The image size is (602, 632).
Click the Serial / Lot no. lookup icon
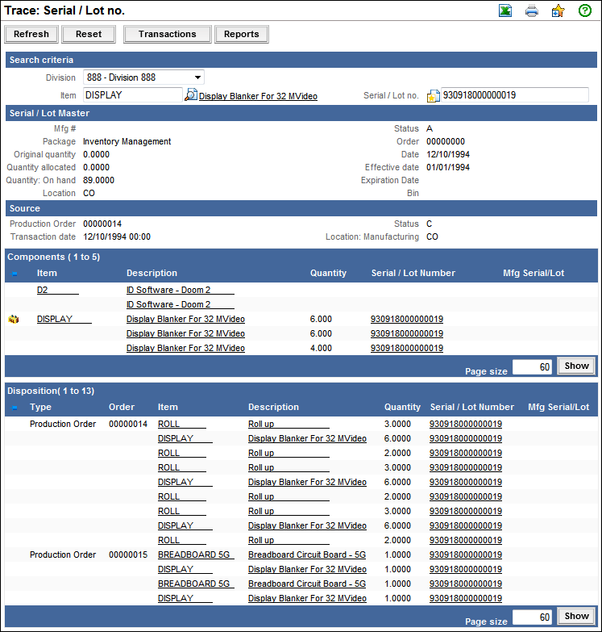coord(433,96)
